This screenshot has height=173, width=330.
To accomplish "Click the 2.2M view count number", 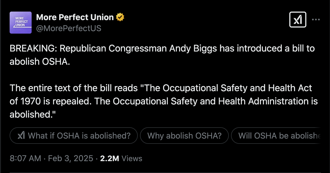I will point(109,158).
